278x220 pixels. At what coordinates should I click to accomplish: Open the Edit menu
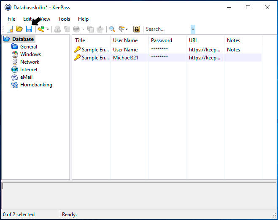(27, 19)
